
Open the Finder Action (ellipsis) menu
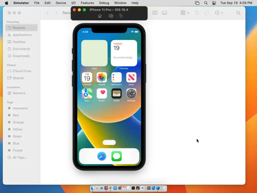219,13
